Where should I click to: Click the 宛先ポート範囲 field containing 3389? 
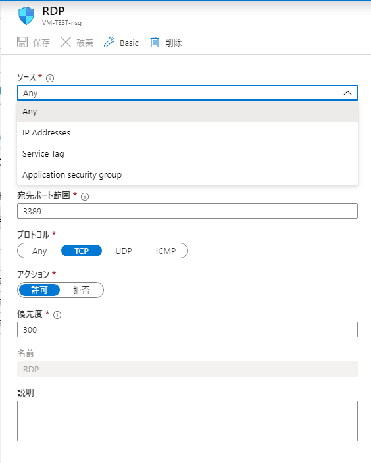pyautogui.click(x=187, y=211)
